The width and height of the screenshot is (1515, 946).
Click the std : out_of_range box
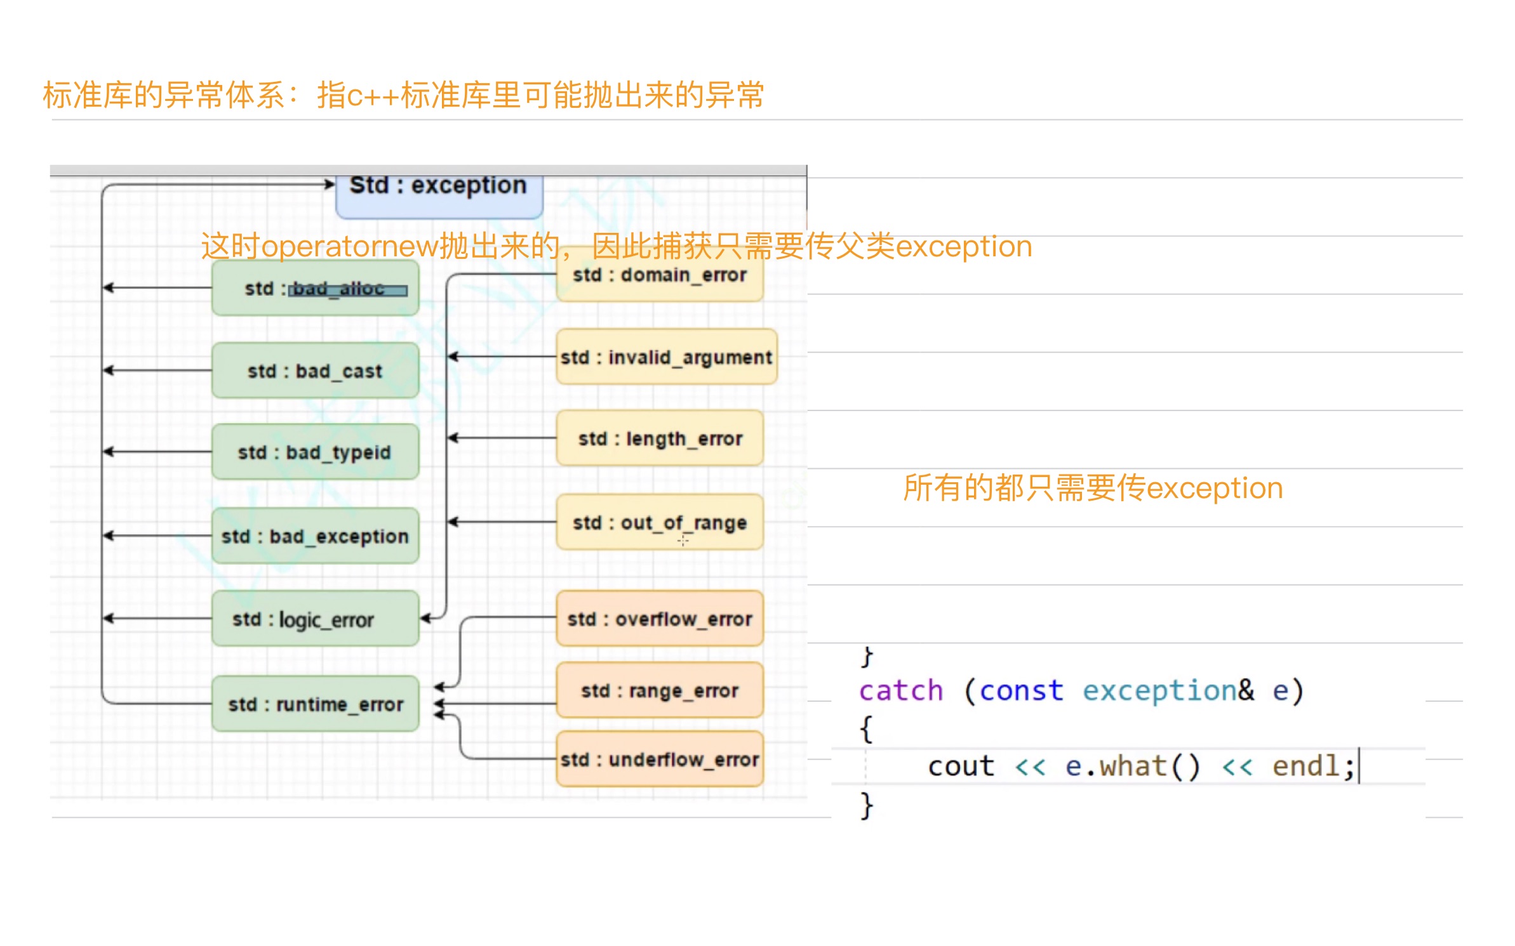click(659, 522)
